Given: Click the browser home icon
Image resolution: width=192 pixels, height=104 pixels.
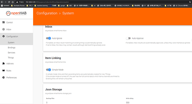Looking at the screenshot, I should click(13, 2).
